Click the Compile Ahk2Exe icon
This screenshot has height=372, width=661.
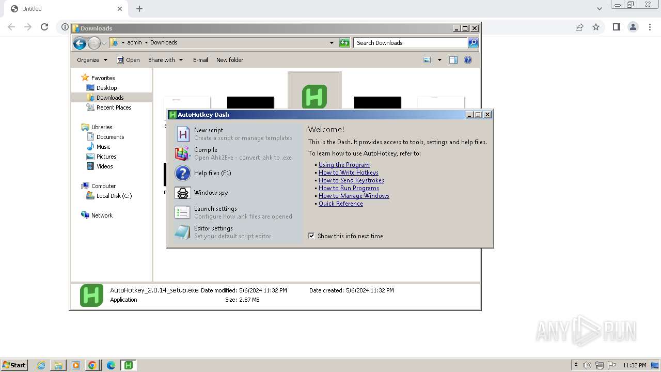point(182,153)
